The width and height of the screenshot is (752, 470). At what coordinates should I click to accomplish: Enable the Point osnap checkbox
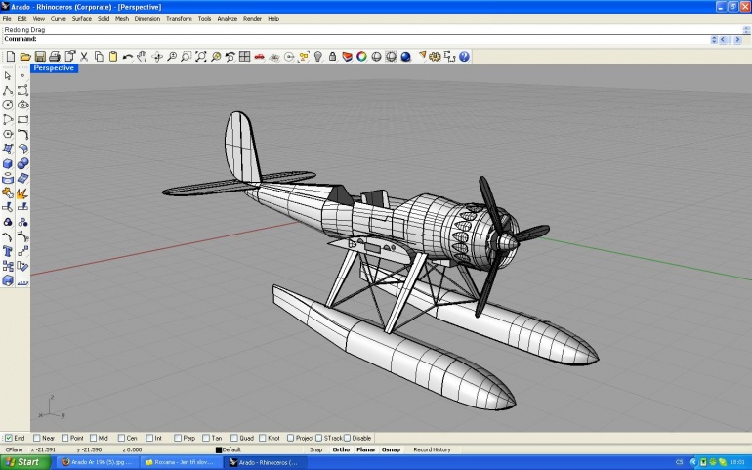coord(64,438)
